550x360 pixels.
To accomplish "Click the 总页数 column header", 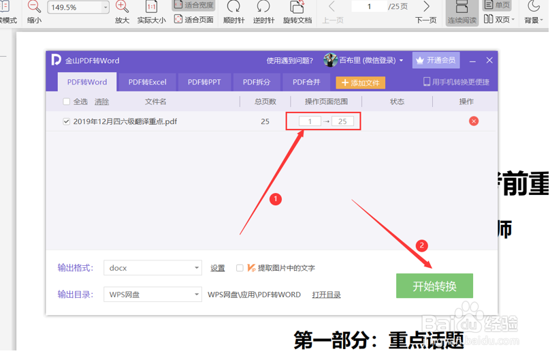I will pyautogui.click(x=265, y=102).
